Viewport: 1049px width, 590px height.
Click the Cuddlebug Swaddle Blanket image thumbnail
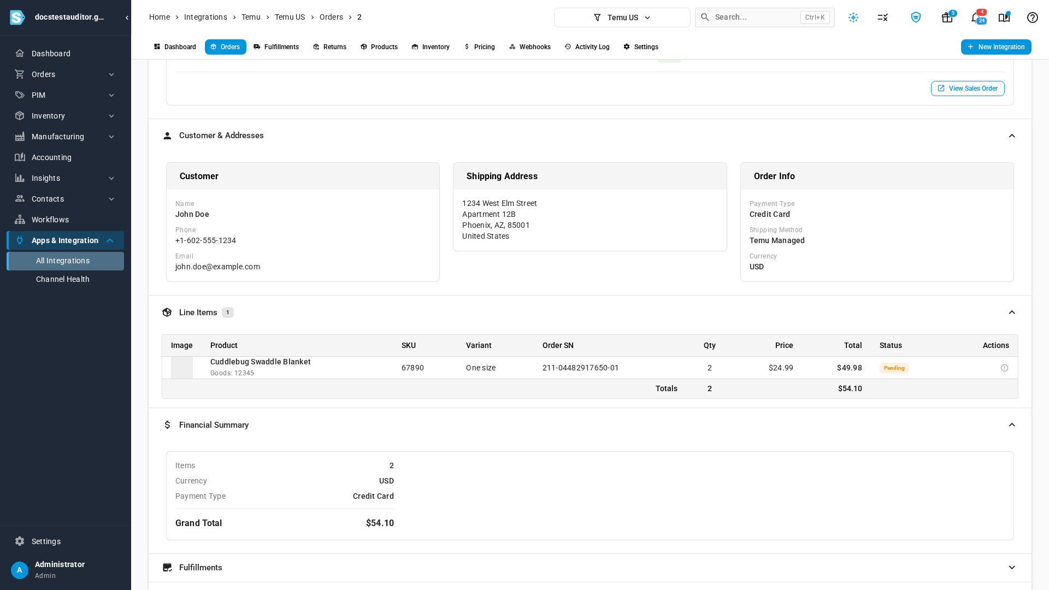182,368
